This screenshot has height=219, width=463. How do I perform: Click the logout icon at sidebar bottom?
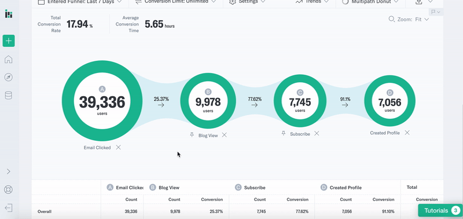[x=9, y=208]
